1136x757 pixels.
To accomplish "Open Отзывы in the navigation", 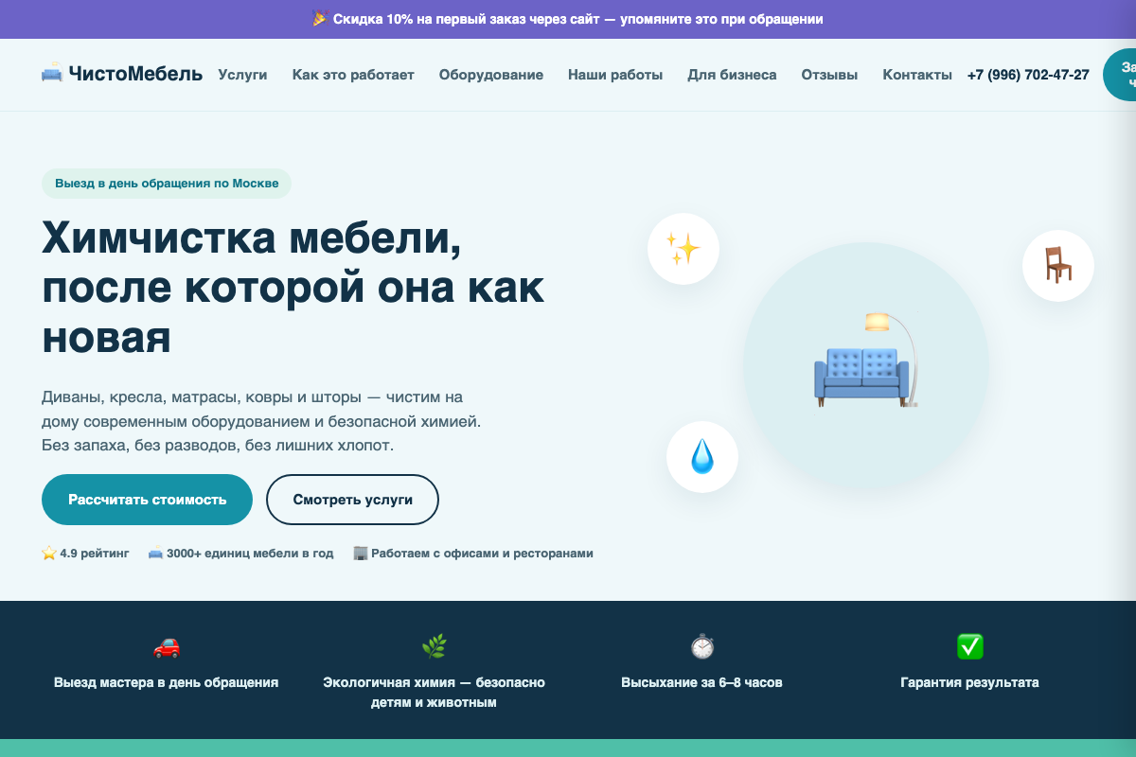I will click(830, 75).
